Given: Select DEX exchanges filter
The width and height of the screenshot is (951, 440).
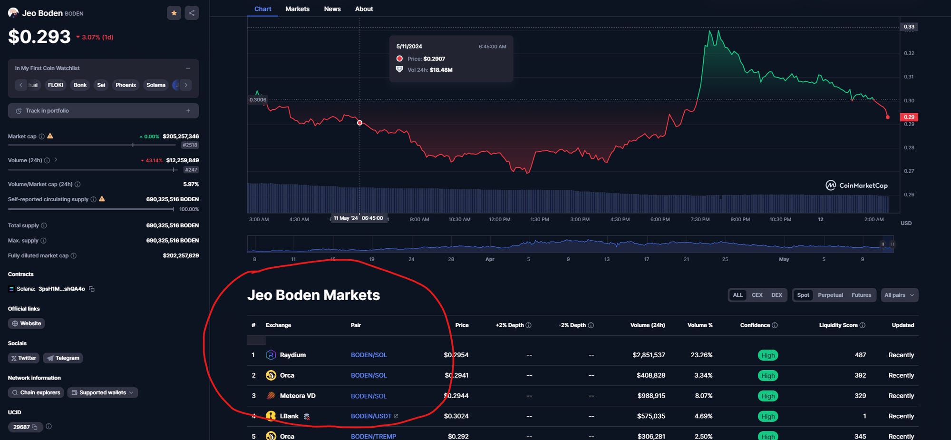Looking at the screenshot, I should coord(776,295).
